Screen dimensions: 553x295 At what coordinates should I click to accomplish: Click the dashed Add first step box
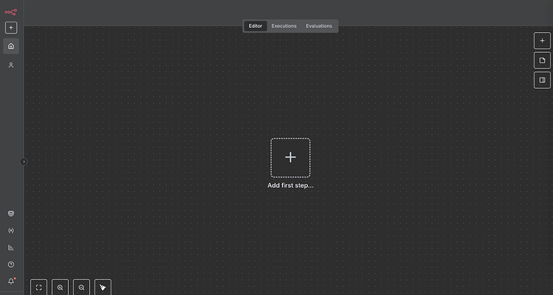coord(291,157)
